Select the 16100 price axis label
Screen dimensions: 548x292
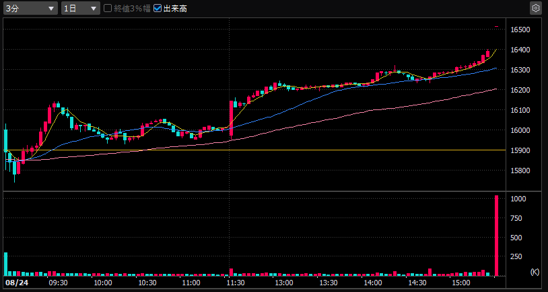pos(520,110)
